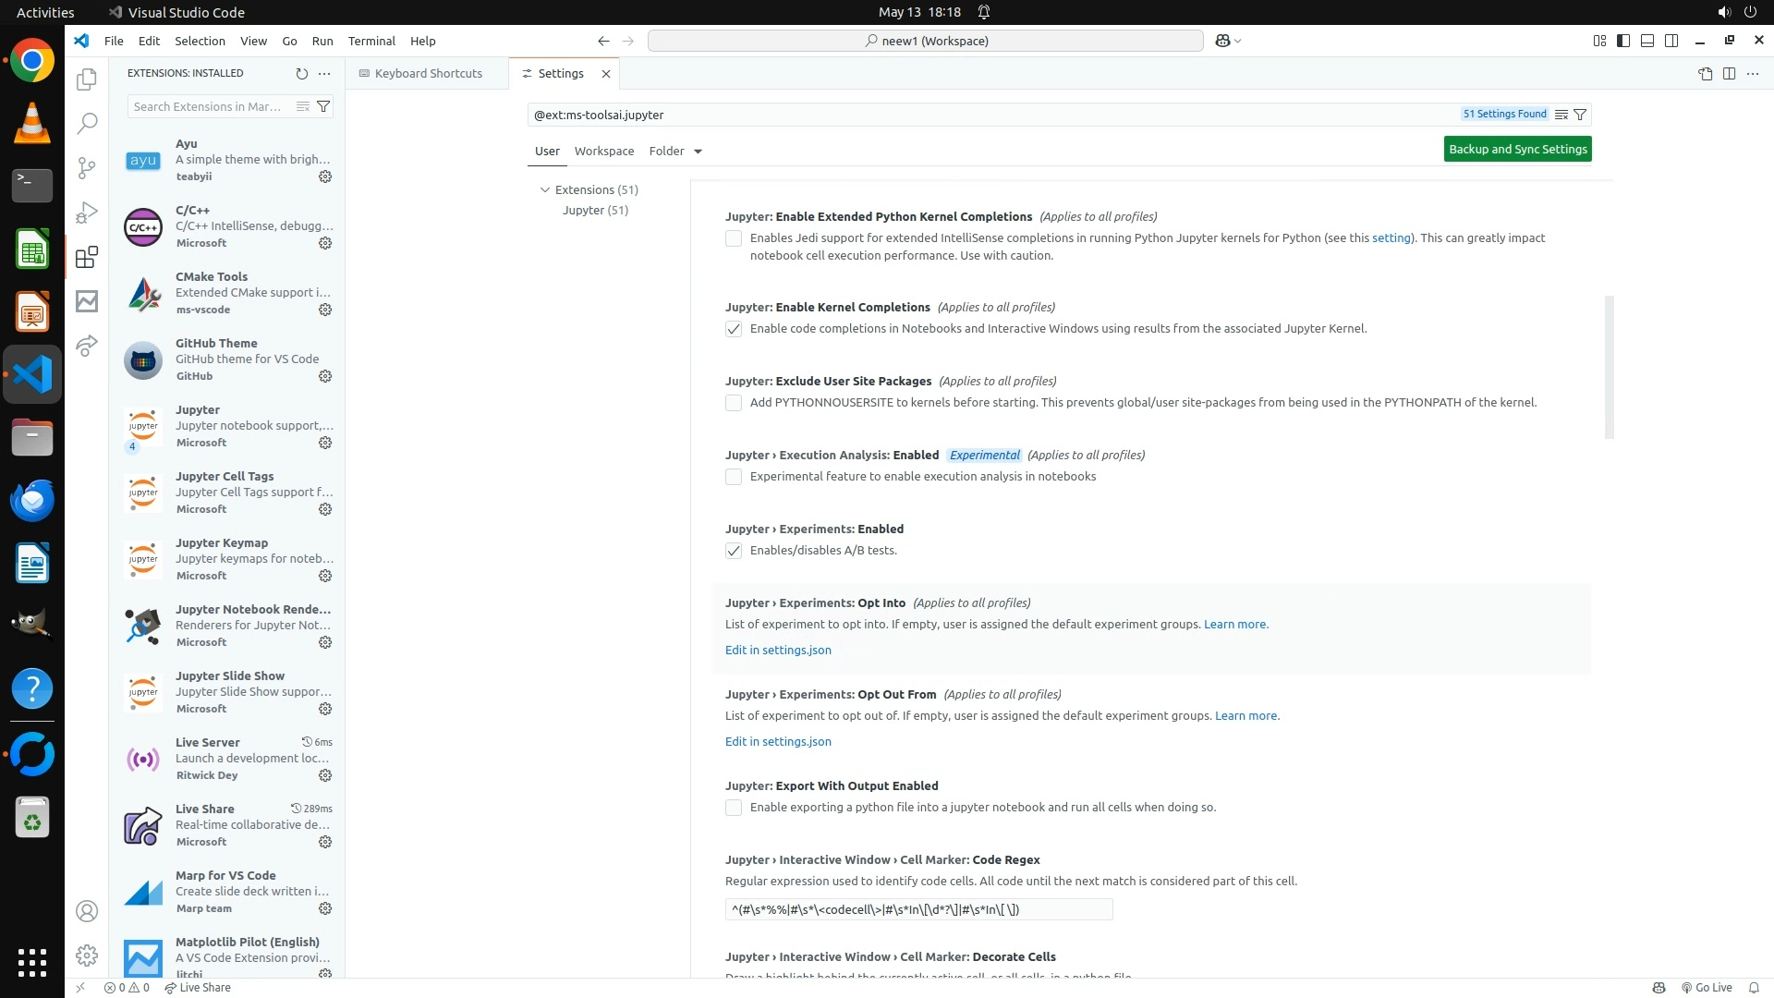Clear settings search input icon
Image resolution: width=1774 pixels, height=998 pixels.
click(1561, 115)
